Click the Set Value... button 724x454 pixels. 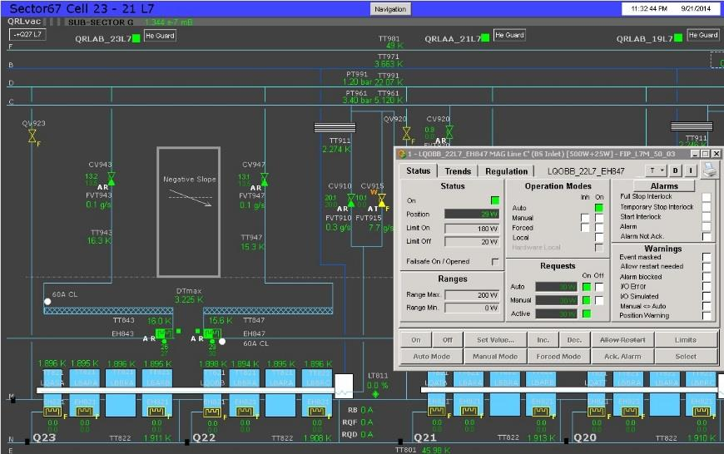coord(495,340)
